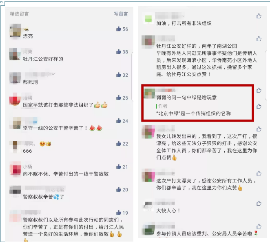The image size is (270, 242).
Task: Like the "坚守一线的公安干警辛苦了" comment
Action: 119,121
